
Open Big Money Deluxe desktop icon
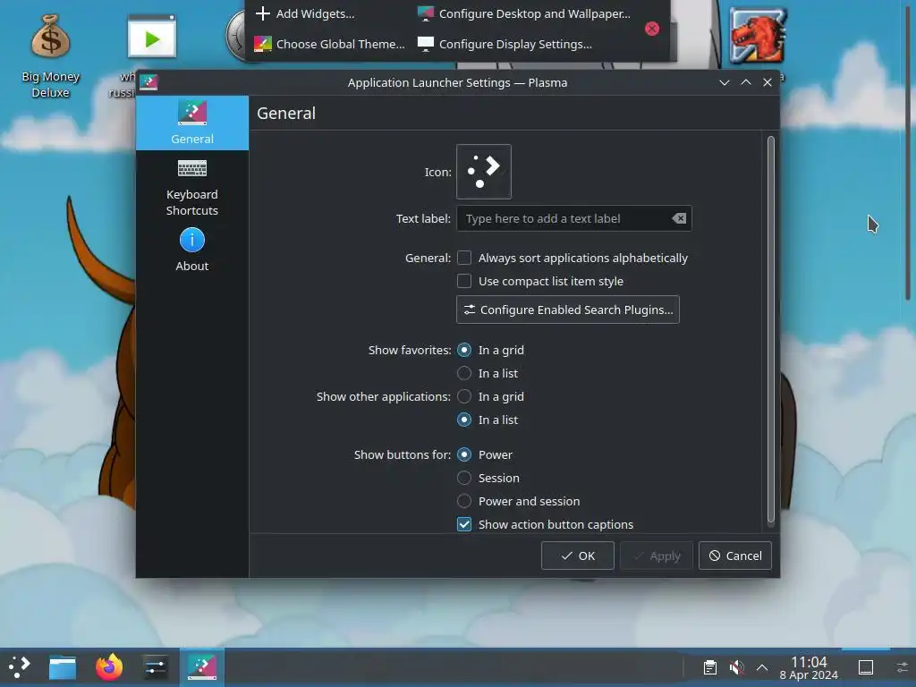50,56
